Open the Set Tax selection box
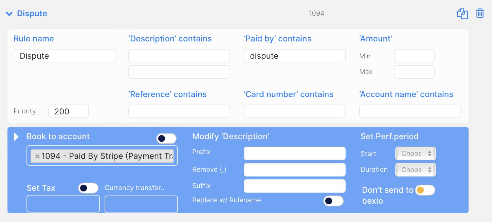The image size is (492, 222). click(x=63, y=204)
